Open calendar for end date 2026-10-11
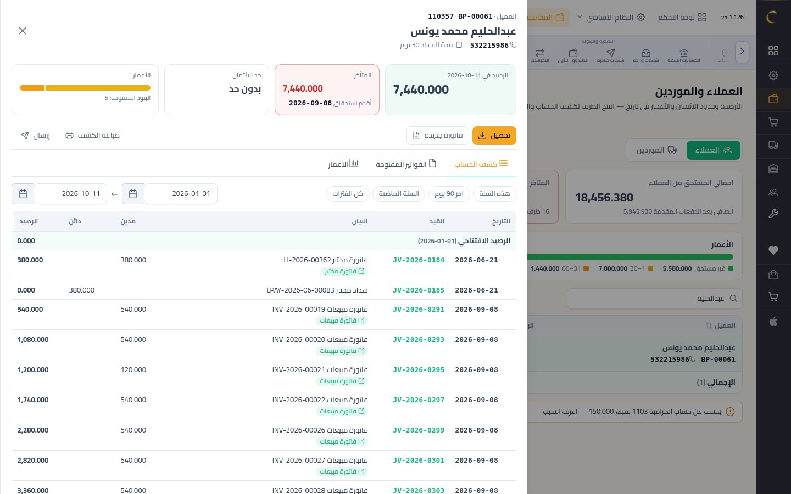Image resolution: width=791 pixels, height=494 pixels. tap(23, 194)
